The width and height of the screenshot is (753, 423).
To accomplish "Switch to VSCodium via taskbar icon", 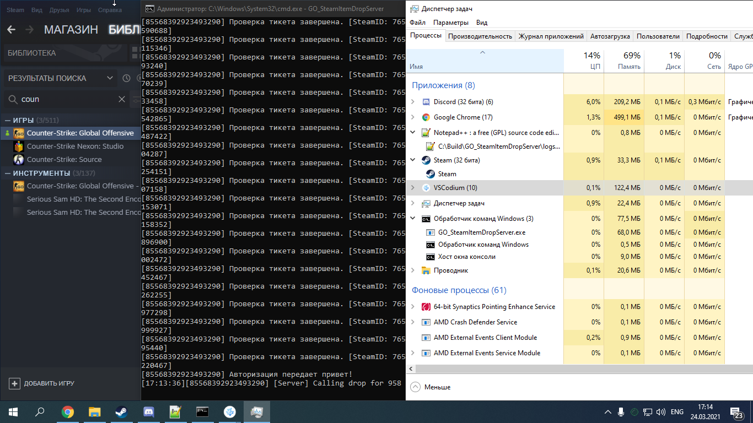I will [x=229, y=411].
